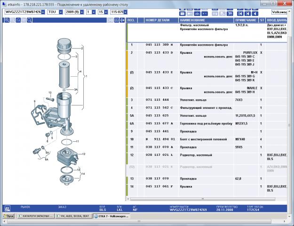The image size is (294, 226).
Task: Click the parts list scrollbar left arrow
Action: tap(128, 199)
